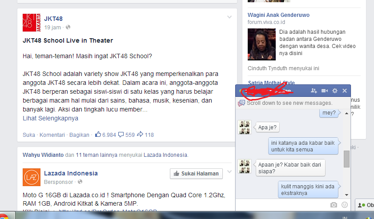Click the chat message input field
This screenshot has height=219, width=374.
pos(282,205)
